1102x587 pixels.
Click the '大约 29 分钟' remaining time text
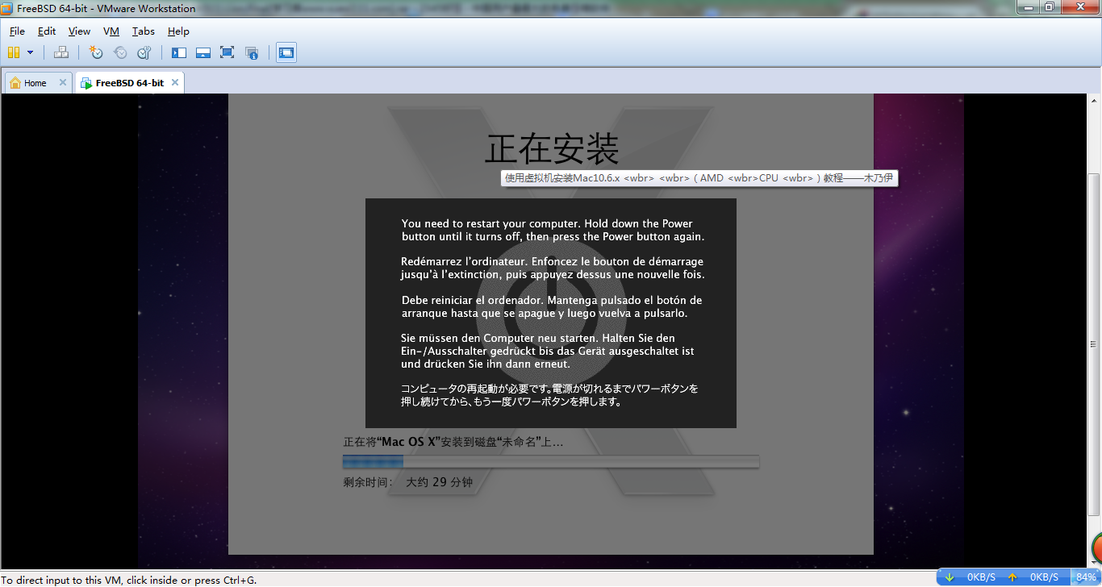point(439,482)
